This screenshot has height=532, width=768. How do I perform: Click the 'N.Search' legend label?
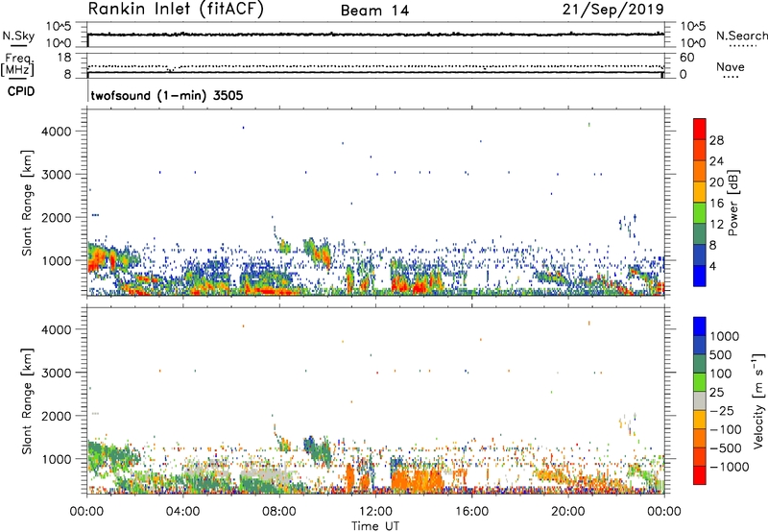point(741,36)
